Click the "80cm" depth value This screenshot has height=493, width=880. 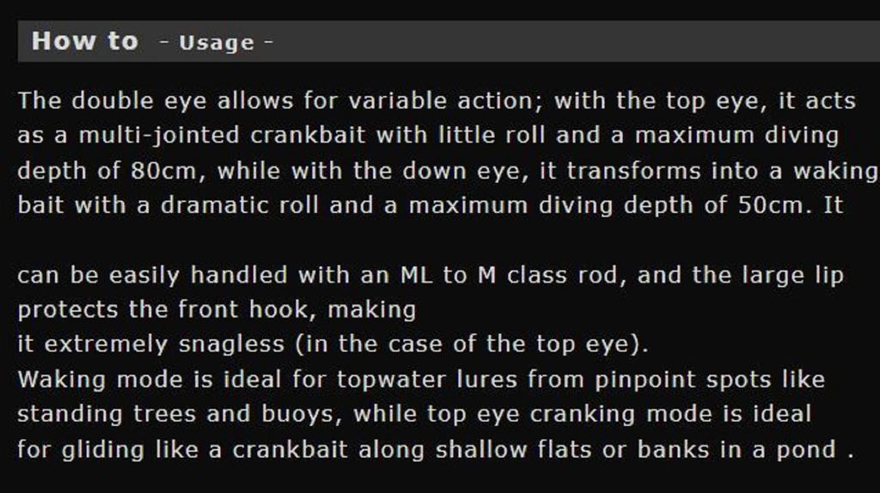tap(164, 171)
